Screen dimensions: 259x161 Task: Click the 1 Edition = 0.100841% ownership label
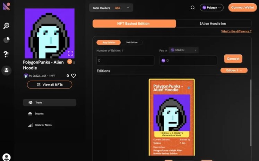point(172,134)
